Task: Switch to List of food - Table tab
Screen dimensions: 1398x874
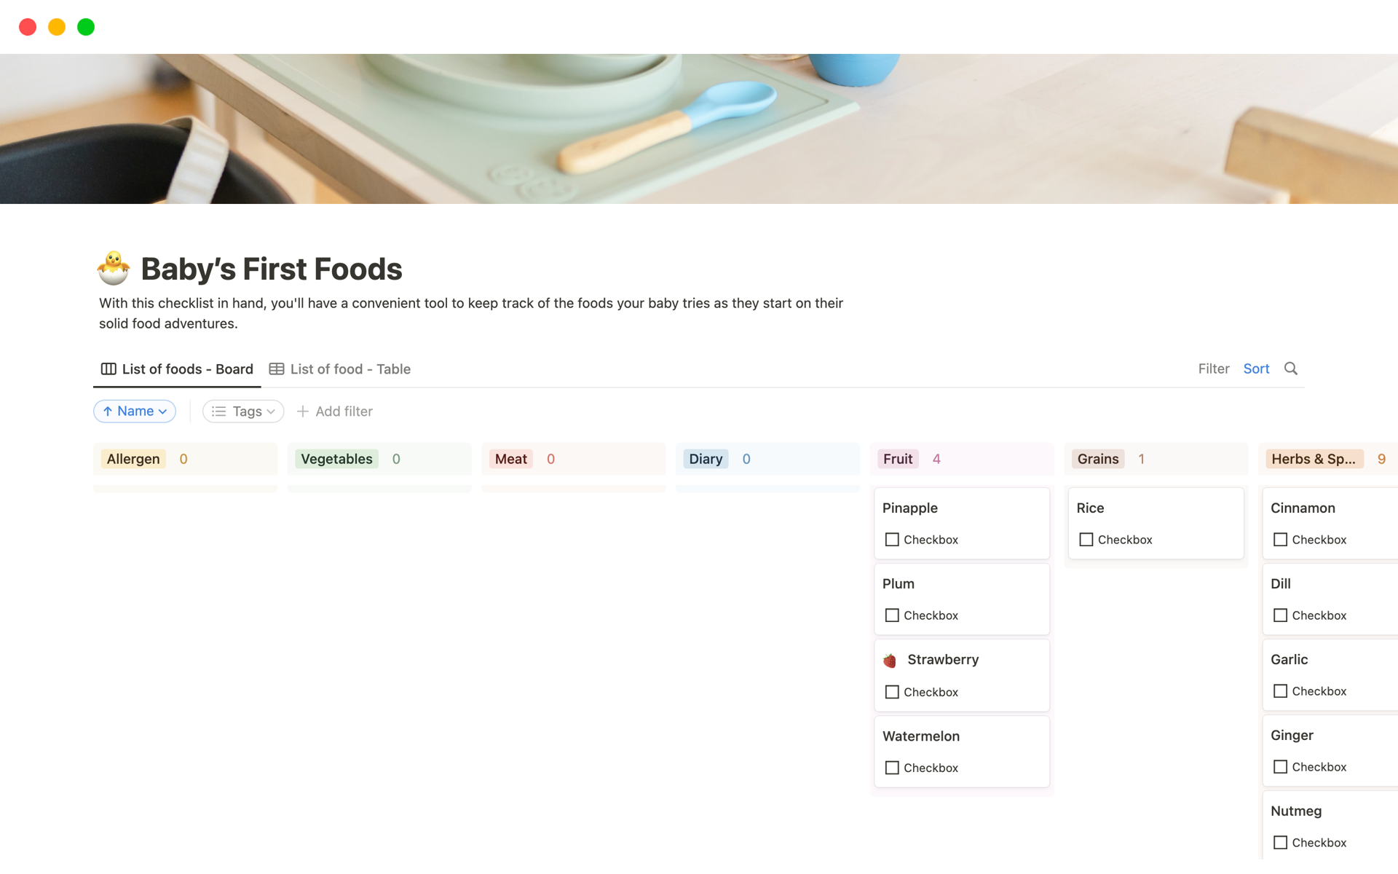Action: (349, 369)
